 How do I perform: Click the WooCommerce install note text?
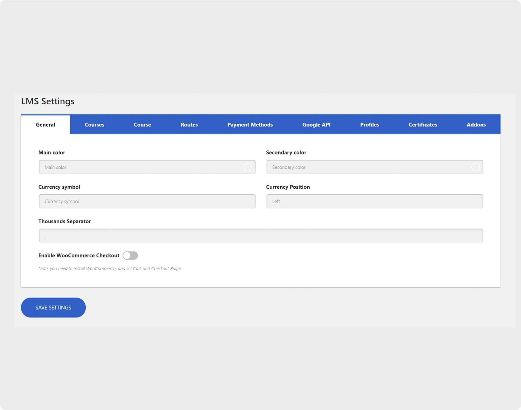110,269
